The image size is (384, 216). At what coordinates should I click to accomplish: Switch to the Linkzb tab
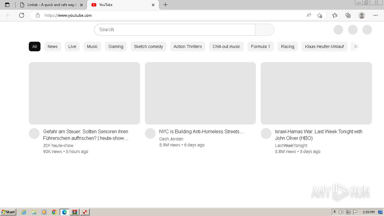pyautogui.click(x=51, y=5)
